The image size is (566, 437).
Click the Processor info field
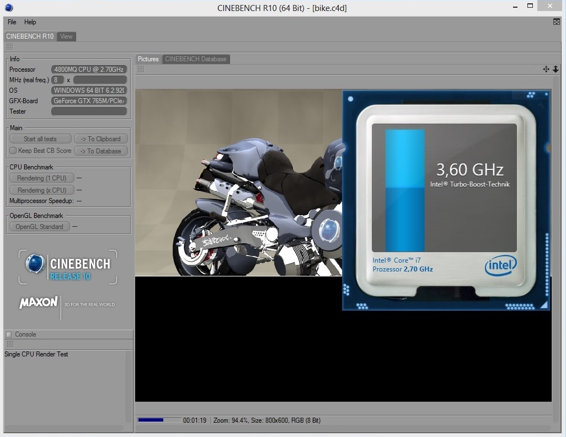[x=89, y=70]
